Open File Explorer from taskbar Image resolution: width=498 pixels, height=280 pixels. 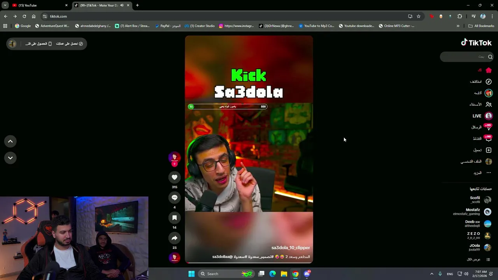click(x=284, y=274)
